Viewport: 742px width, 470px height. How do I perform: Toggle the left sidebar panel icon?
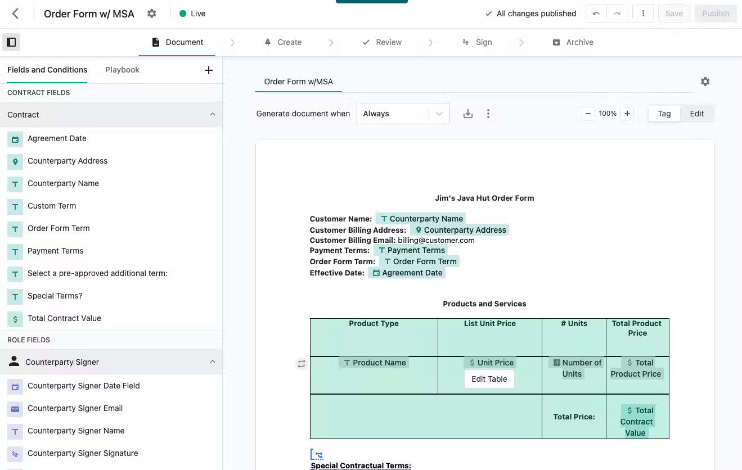pos(11,42)
